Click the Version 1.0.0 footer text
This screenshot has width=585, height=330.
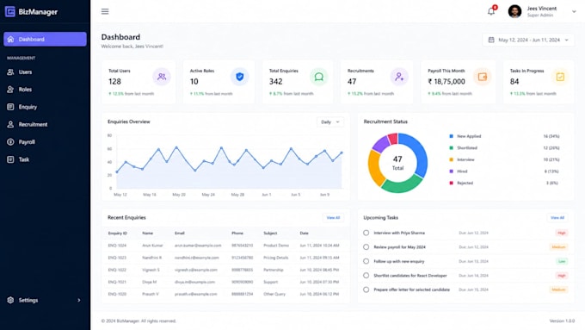tap(562, 321)
